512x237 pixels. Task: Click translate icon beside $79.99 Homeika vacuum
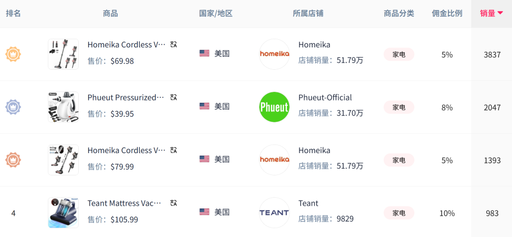174,150
